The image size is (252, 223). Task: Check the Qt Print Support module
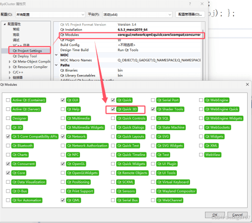(63, 191)
